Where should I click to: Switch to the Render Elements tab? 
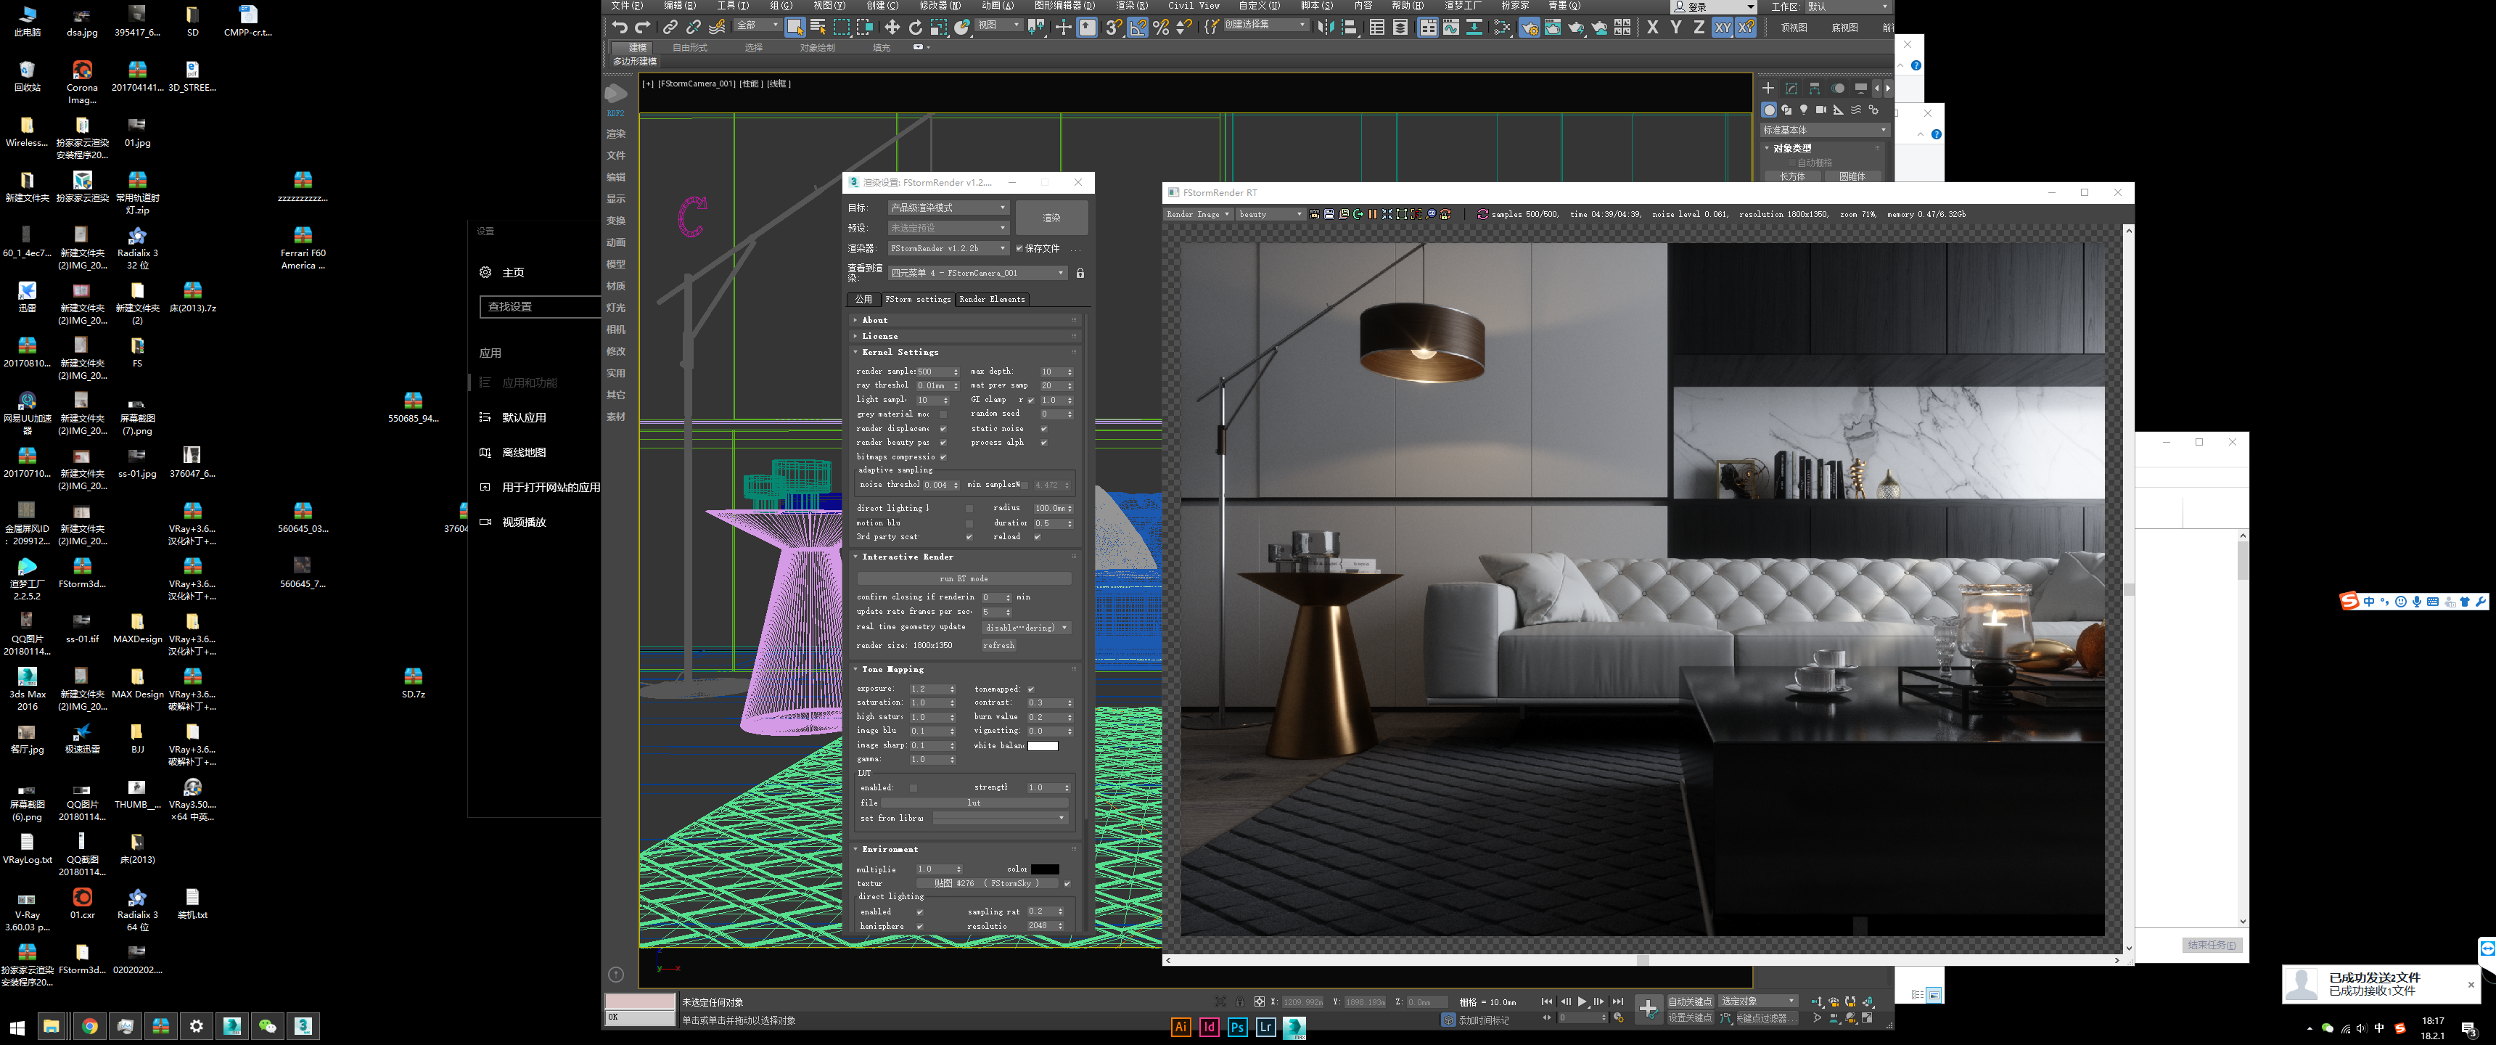click(991, 300)
